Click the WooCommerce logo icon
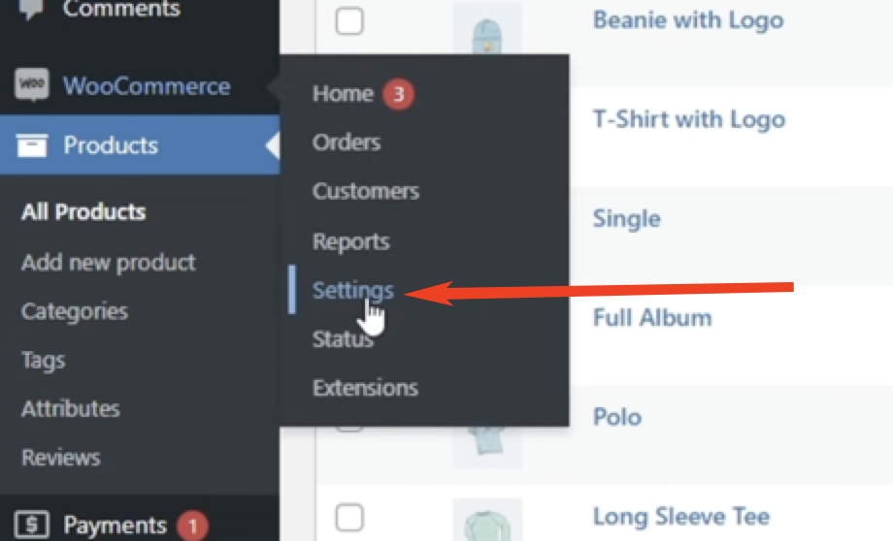This screenshot has height=541, width=893. [x=32, y=84]
